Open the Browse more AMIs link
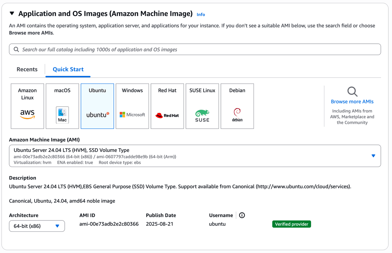This screenshot has width=392, height=253. [352, 101]
